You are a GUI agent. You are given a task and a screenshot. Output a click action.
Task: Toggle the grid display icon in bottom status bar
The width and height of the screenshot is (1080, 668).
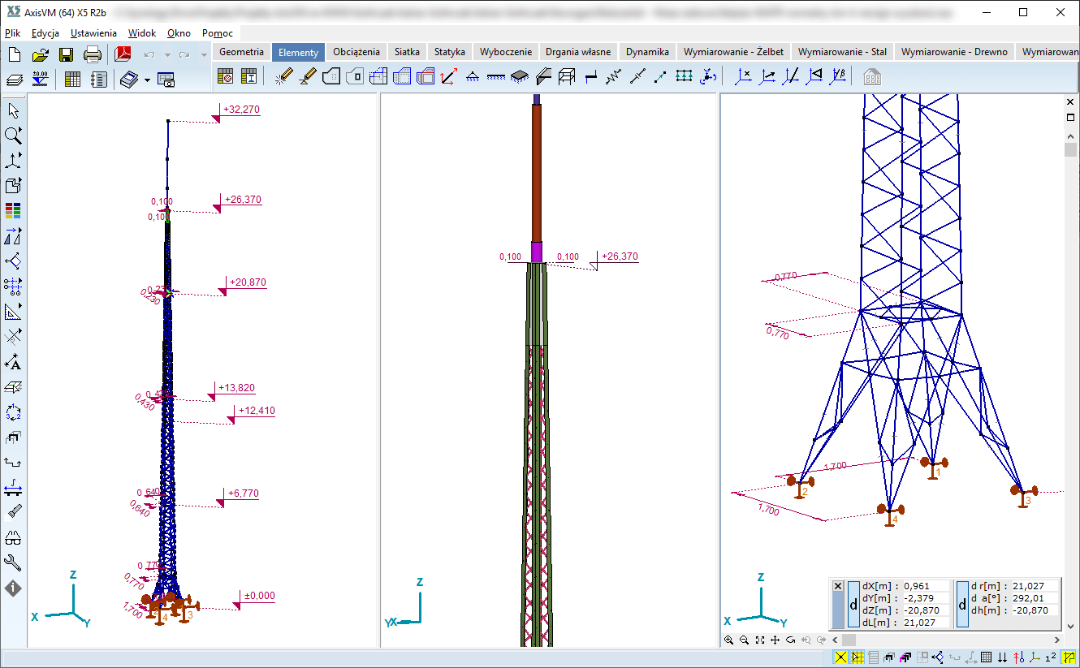(986, 657)
